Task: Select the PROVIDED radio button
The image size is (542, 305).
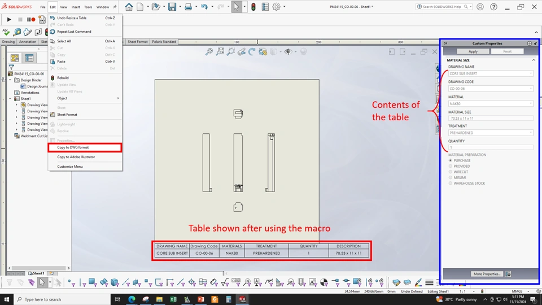Action: point(451,166)
